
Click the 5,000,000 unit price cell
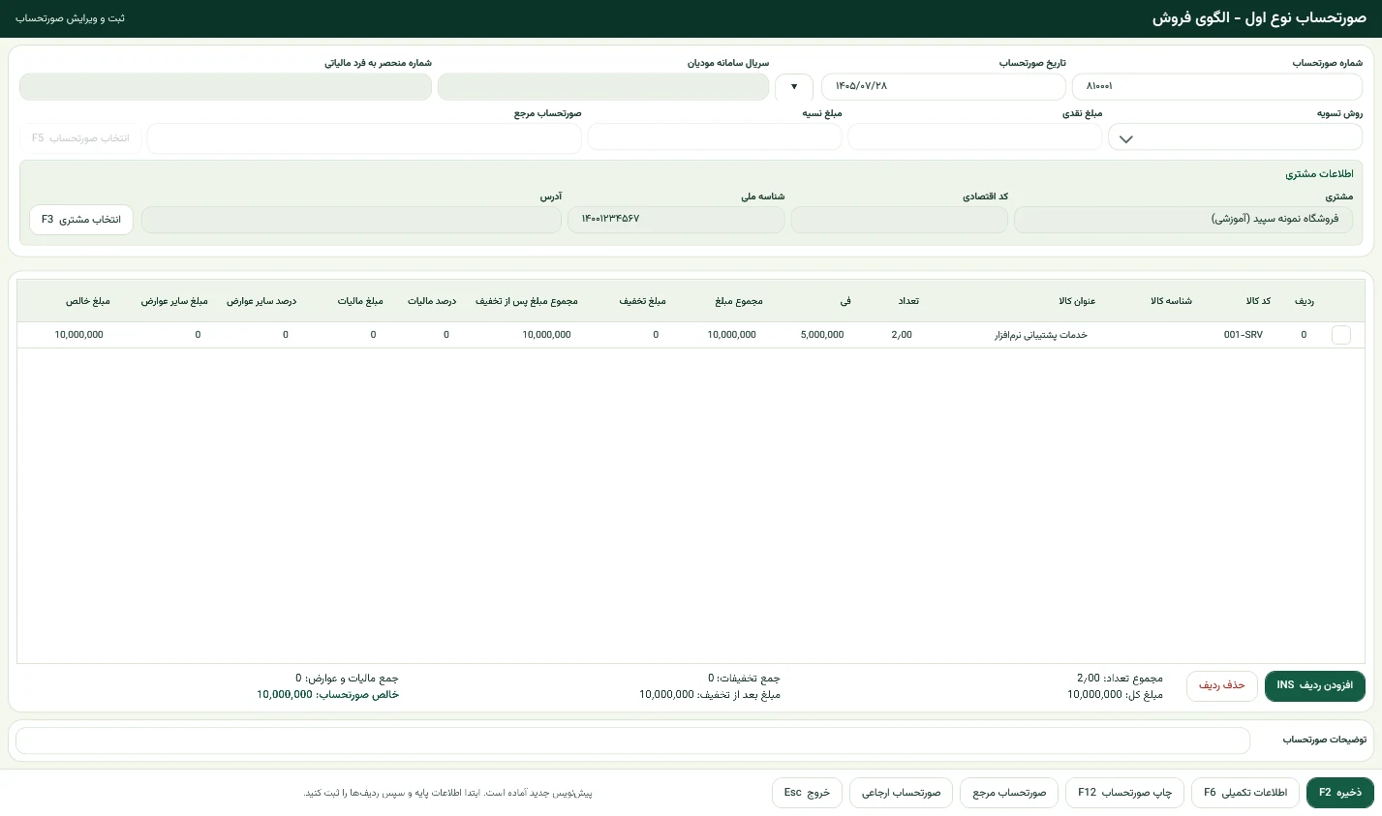[x=822, y=335]
